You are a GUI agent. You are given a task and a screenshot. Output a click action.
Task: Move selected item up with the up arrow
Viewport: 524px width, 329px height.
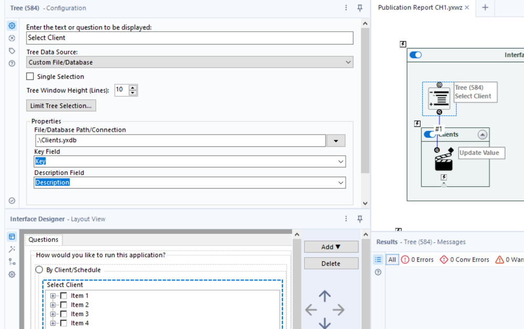pos(324,296)
